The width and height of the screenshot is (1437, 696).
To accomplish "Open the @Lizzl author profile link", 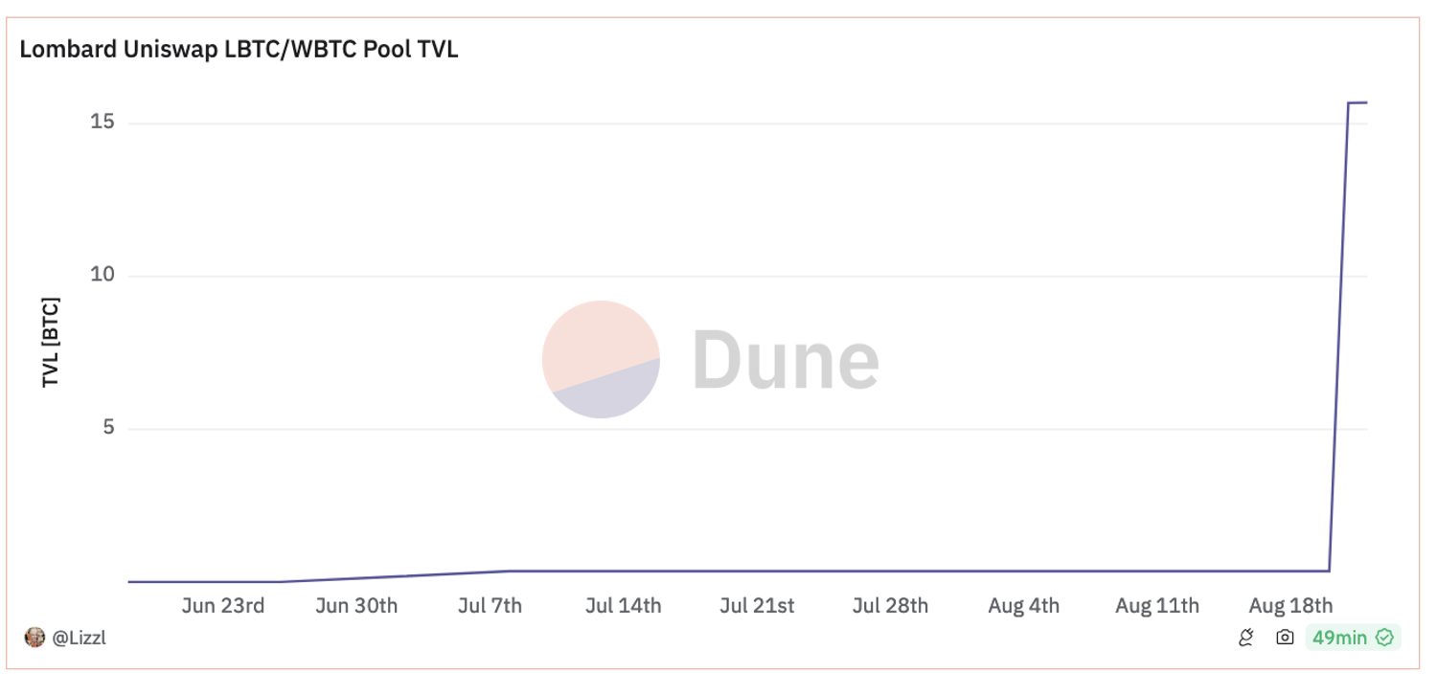I will (79, 638).
